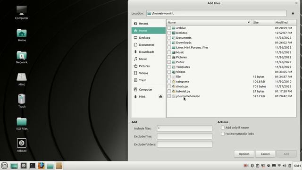Select the Templates folder row
Viewport: 302px width, 170px height.
pos(231,67)
